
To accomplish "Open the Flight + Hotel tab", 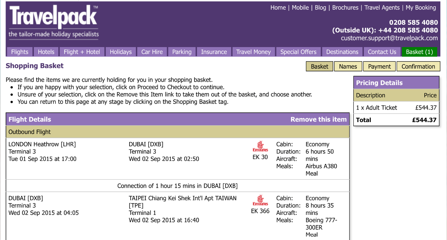I will click(82, 52).
